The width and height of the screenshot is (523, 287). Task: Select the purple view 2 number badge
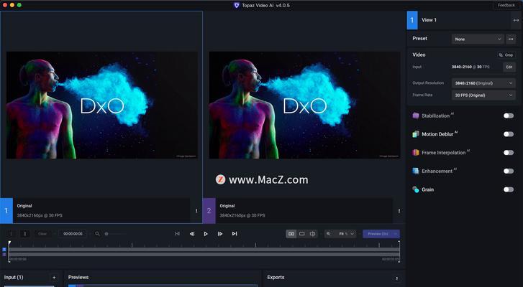pos(209,210)
